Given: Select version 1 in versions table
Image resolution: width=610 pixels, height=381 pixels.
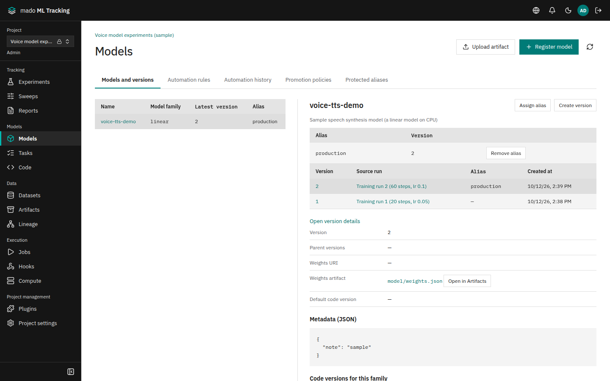Looking at the screenshot, I should [x=317, y=202].
